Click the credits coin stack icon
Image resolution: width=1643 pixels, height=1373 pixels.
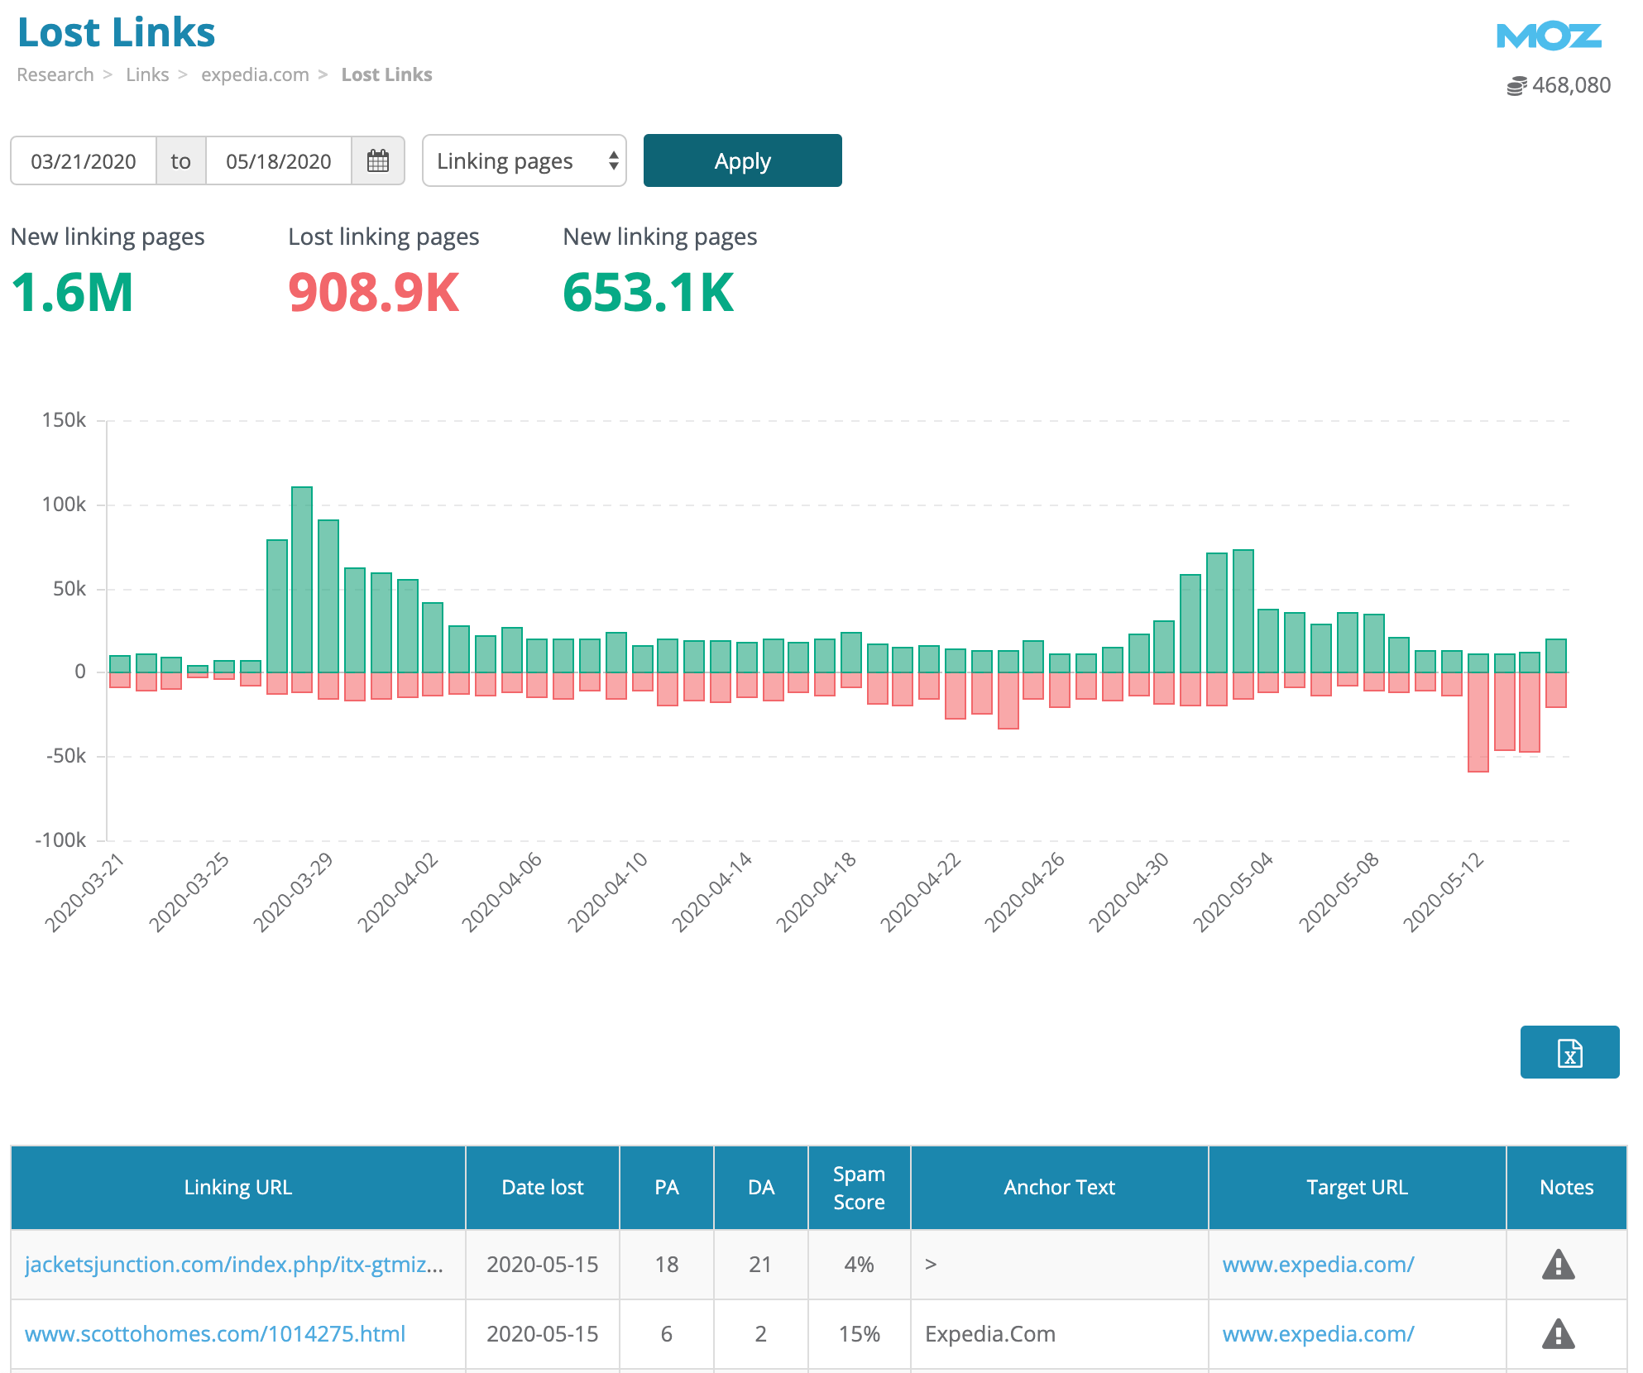click(x=1516, y=86)
